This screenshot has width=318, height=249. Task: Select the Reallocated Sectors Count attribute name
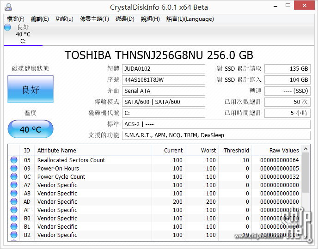point(71,160)
